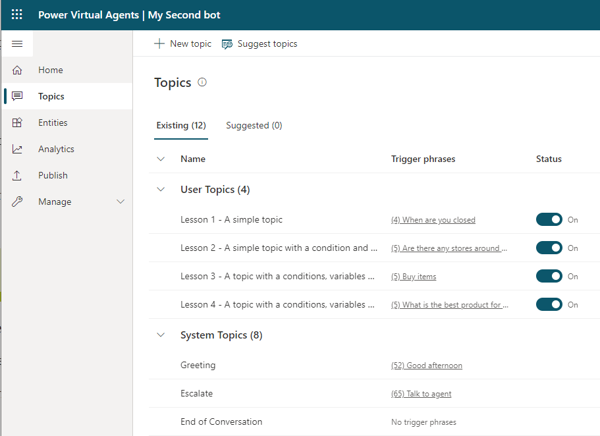The width and height of the screenshot is (600, 436).
Task: Open trigger phrases '(65) Talk to agent'
Action: [422, 393]
